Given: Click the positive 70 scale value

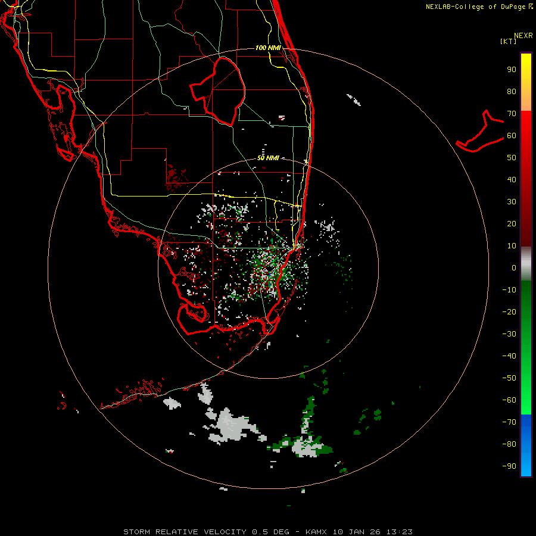Looking at the screenshot, I should point(512,114).
